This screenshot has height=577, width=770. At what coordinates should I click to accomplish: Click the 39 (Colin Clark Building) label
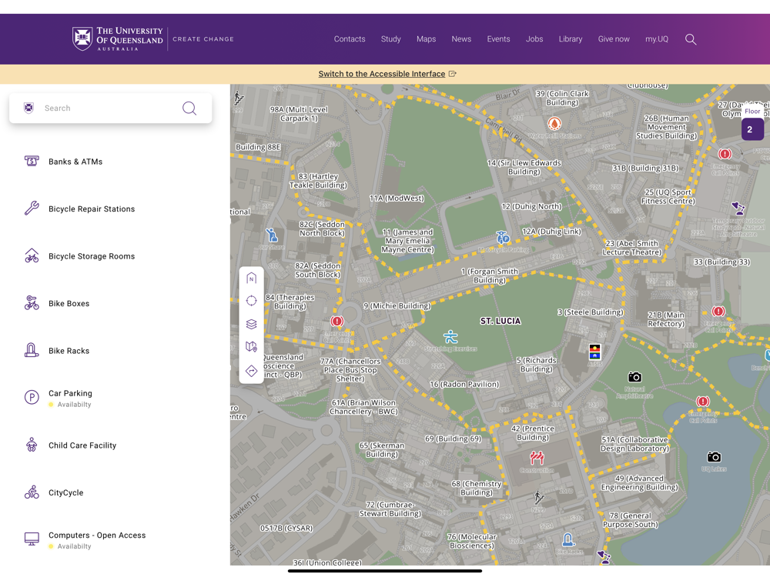coord(562,98)
